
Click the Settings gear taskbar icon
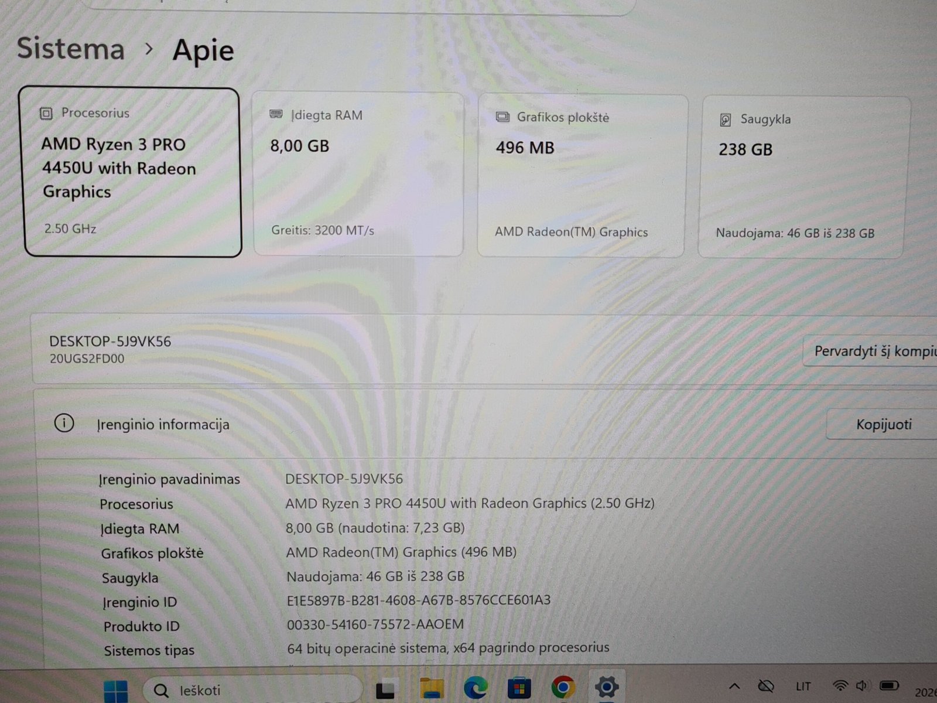point(607,686)
